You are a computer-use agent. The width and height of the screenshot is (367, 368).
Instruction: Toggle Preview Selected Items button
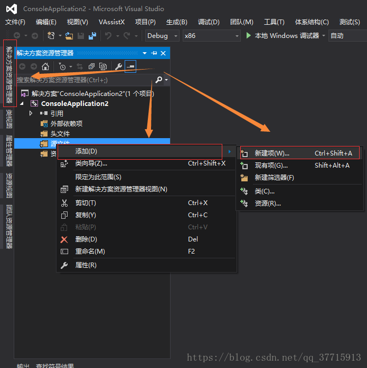(130, 66)
